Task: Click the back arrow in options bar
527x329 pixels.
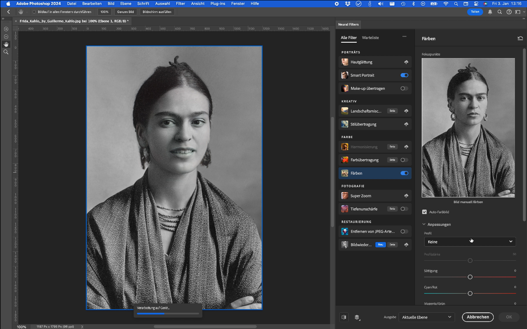Action: pyautogui.click(x=9, y=12)
